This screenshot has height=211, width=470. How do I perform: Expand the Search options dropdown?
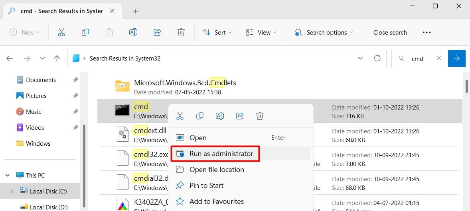(324, 33)
